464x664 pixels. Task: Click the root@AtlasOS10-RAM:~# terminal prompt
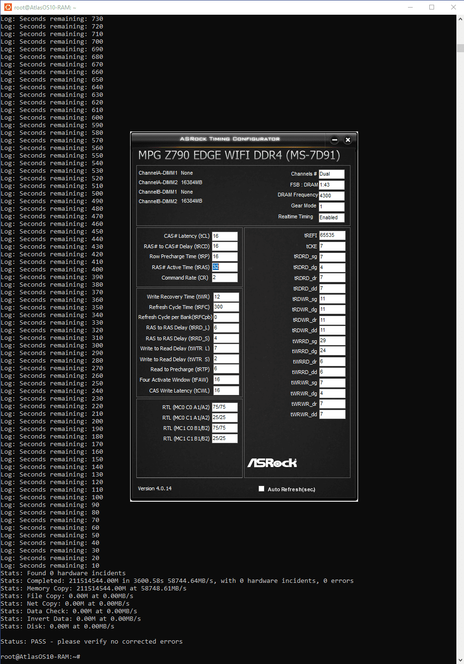point(40,657)
